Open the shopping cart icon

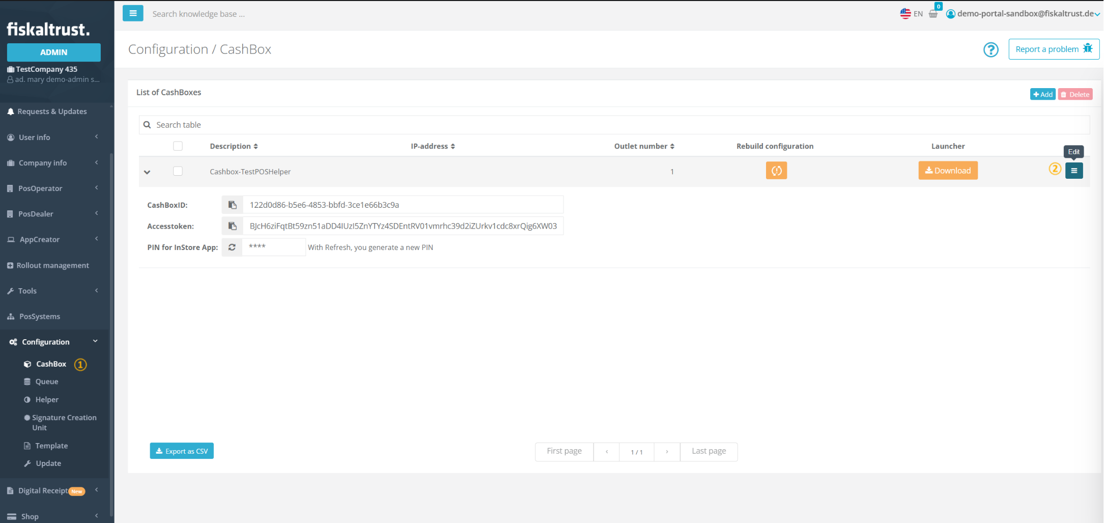(933, 14)
